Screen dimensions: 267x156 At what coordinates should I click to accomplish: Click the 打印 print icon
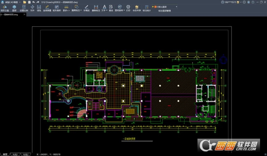[128, 8]
